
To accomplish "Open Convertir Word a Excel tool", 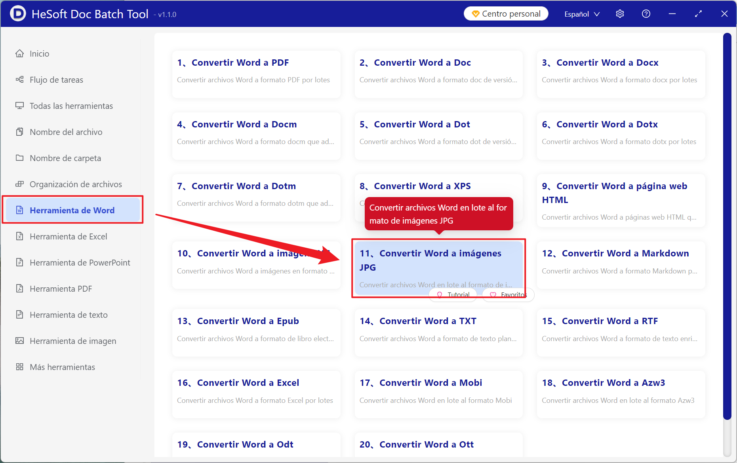I will [x=256, y=394].
